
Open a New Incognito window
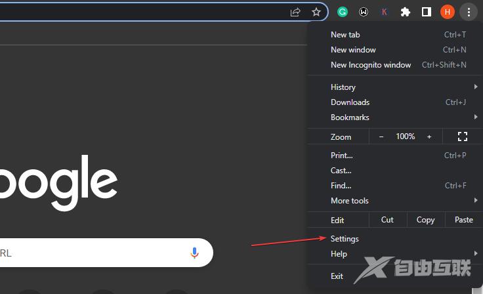[395, 65]
